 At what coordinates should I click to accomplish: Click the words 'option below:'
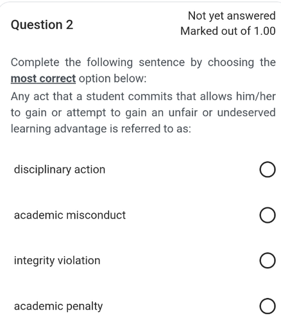pyautogui.click(x=113, y=78)
